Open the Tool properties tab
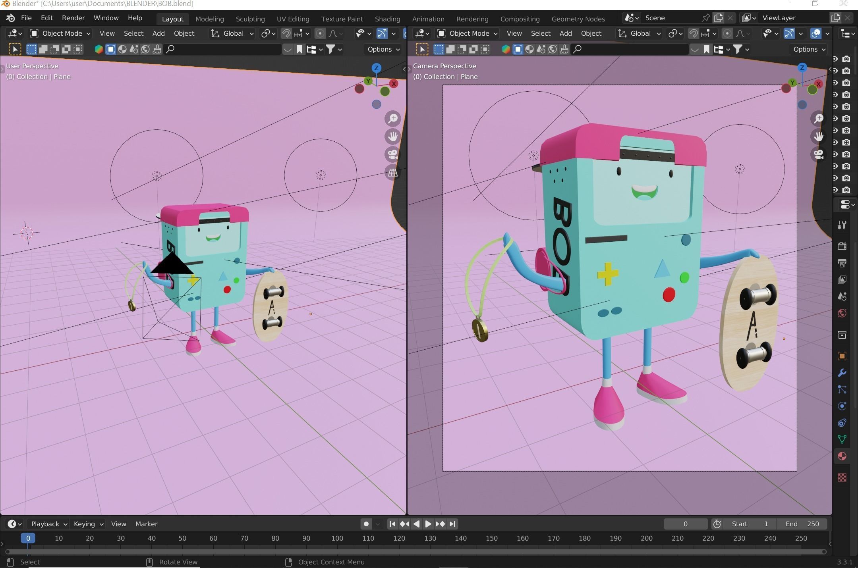This screenshot has height=568, width=858. point(842,225)
